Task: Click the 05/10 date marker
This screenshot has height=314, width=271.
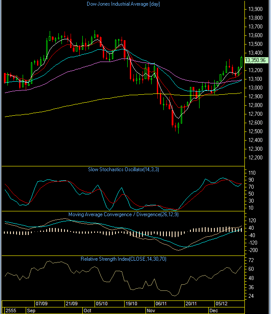Action: coord(102,304)
